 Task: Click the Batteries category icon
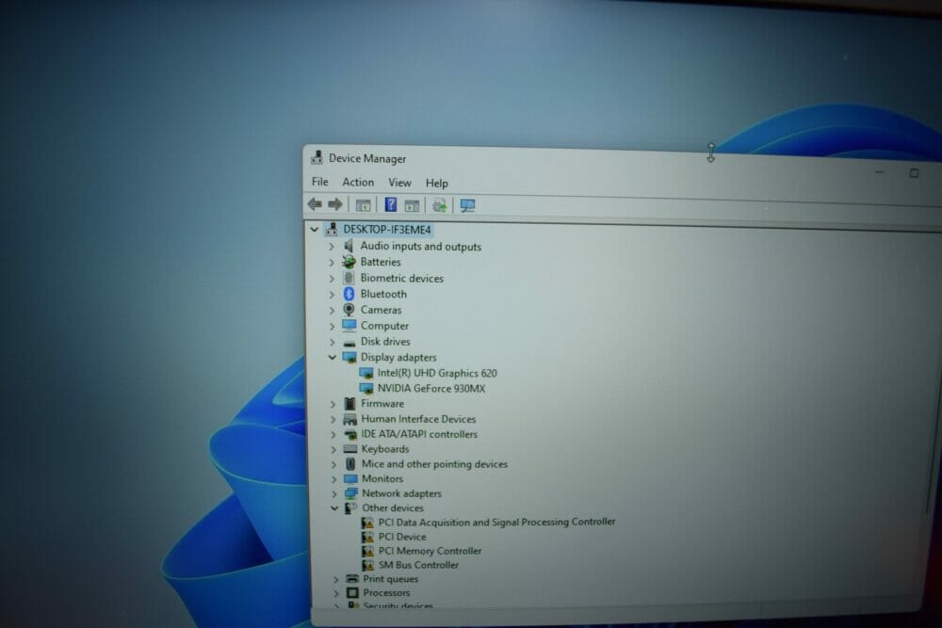tap(349, 262)
